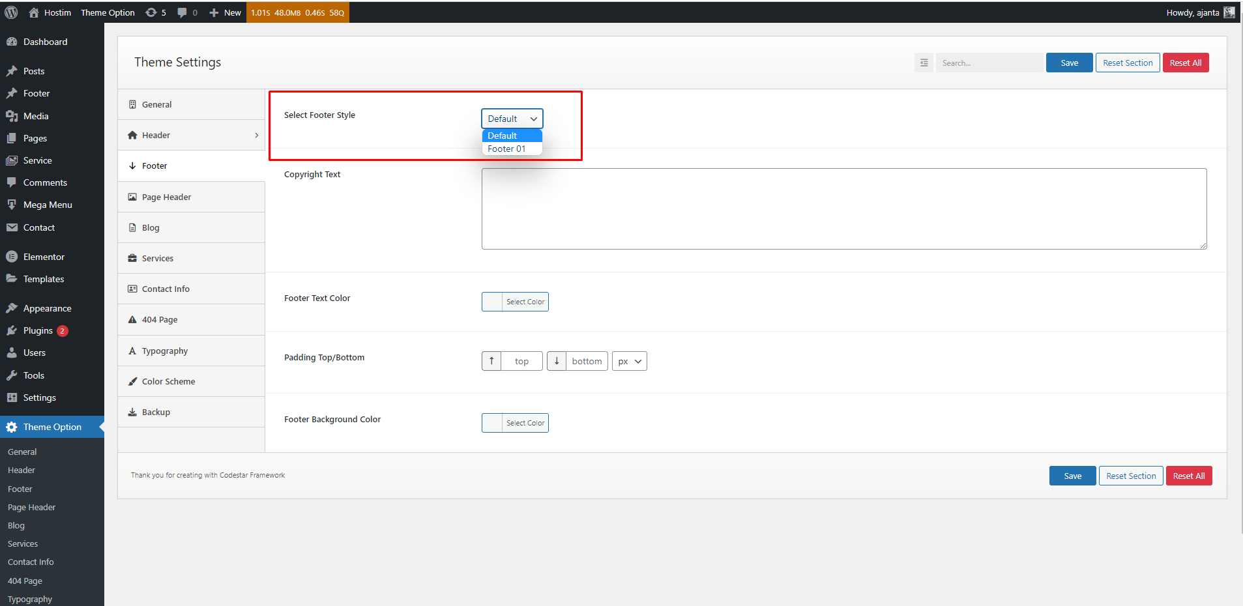Open the px unit dropdown
Viewport: 1243px width, 606px height.
(x=629, y=361)
